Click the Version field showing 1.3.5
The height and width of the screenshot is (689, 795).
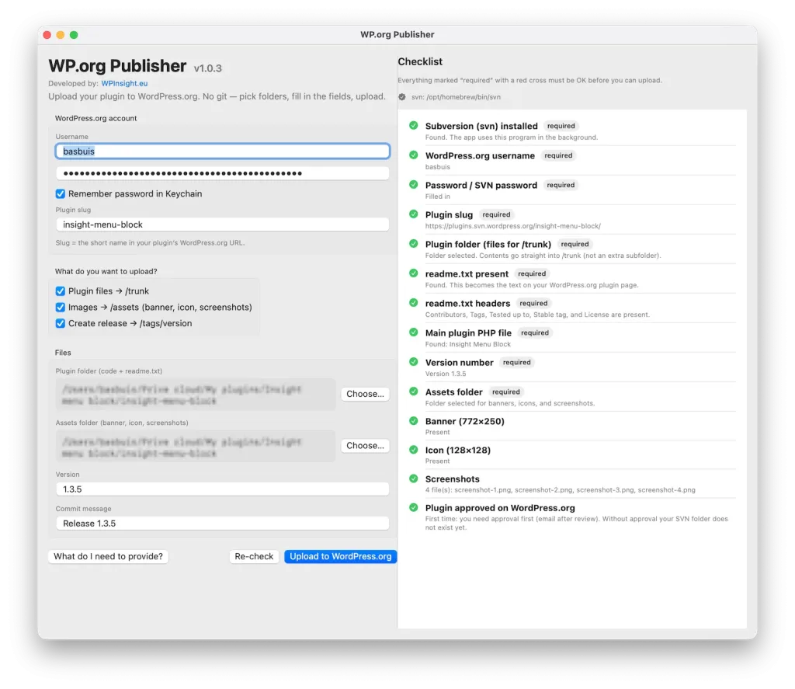(x=223, y=489)
